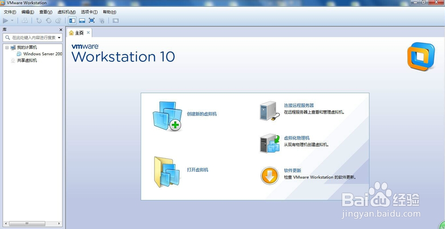The height and width of the screenshot is (229, 445).
Task: Open the snapshot manager toolbar icon
Action: (x=58, y=20)
